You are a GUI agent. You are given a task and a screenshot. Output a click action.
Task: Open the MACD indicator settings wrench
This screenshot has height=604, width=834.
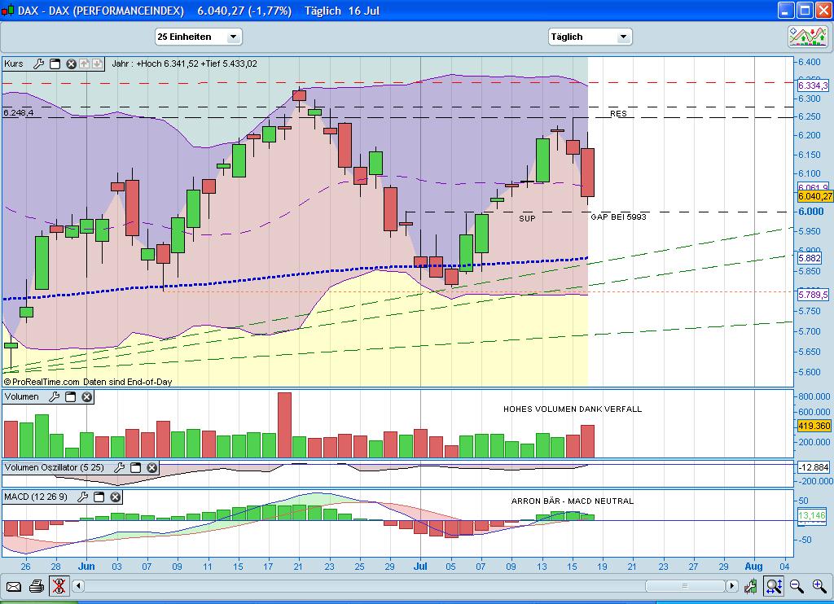click(83, 496)
